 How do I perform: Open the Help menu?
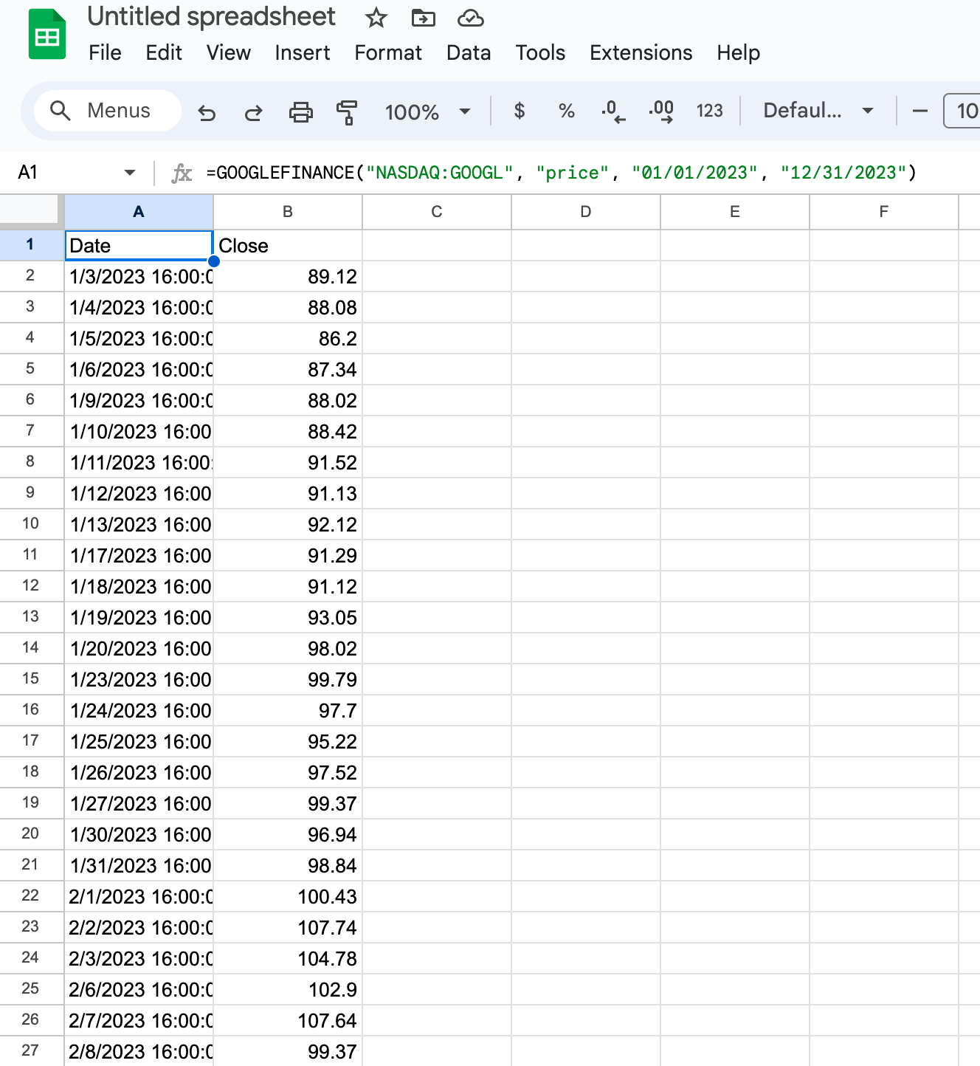738,53
